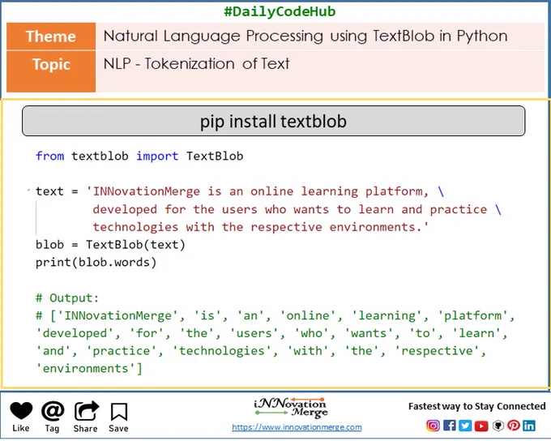Click the iNNovation Merge logo
The width and height of the screenshot is (551, 441).
(291, 408)
